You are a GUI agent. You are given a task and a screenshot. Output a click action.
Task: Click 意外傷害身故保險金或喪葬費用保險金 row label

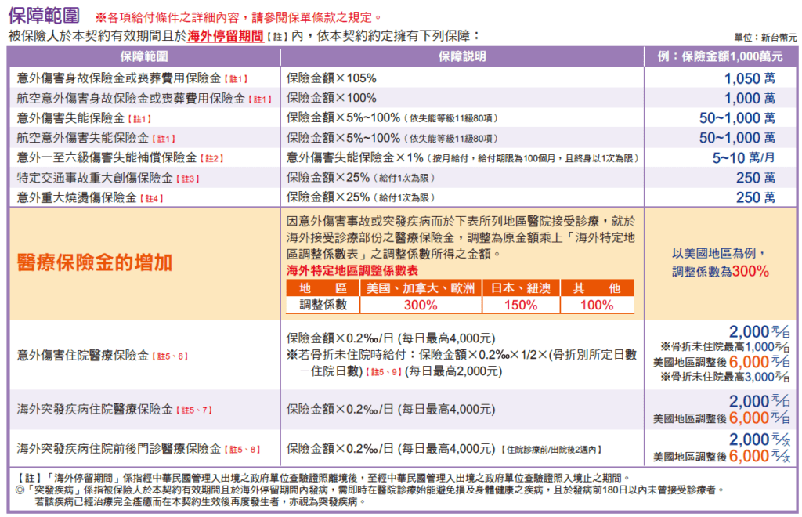pyautogui.click(x=119, y=78)
